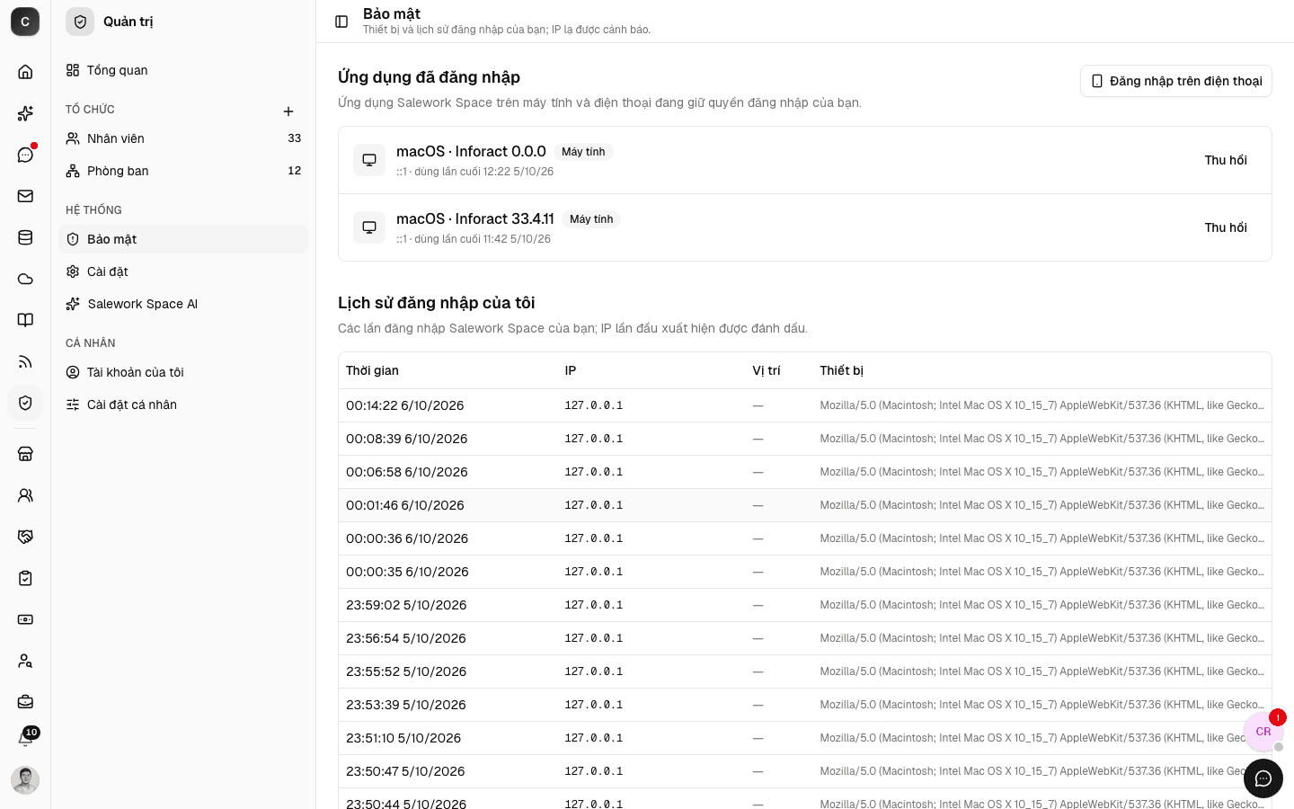Open the briefcase icon in the rail
The image size is (1294, 809).
click(x=25, y=702)
